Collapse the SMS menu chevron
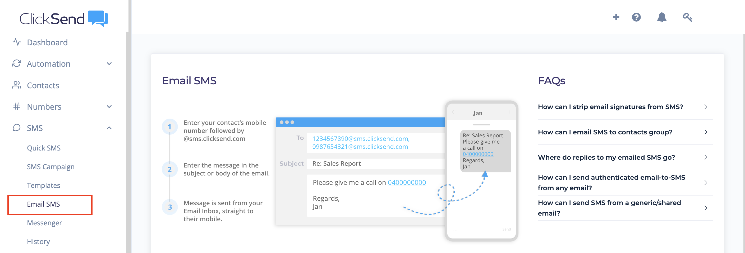The image size is (745, 253). tap(109, 128)
